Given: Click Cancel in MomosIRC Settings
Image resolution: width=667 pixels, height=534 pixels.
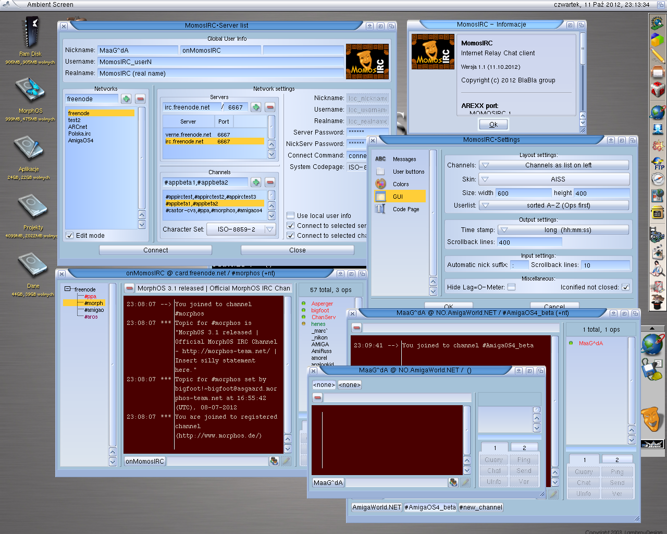Looking at the screenshot, I should coord(554,306).
